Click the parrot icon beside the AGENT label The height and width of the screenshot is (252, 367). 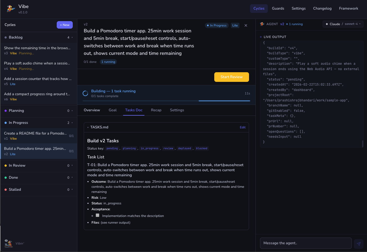coord(262,24)
